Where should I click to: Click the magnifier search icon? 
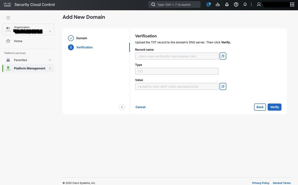pos(153,4)
